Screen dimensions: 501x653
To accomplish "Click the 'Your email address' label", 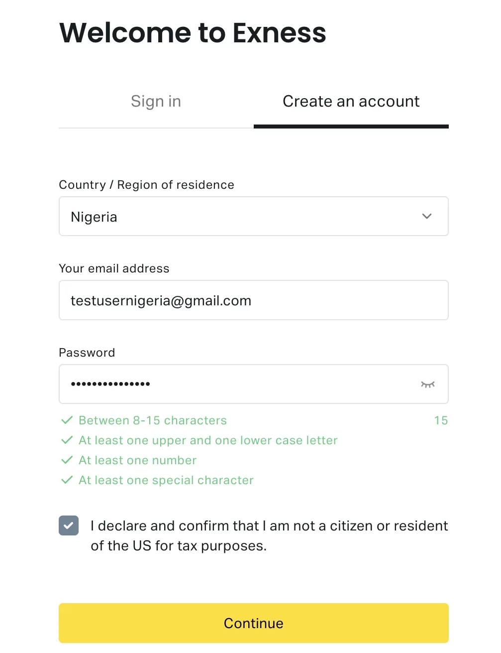I will click(114, 268).
